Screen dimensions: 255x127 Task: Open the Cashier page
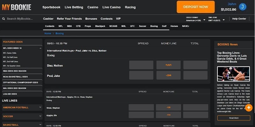coord(48,19)
